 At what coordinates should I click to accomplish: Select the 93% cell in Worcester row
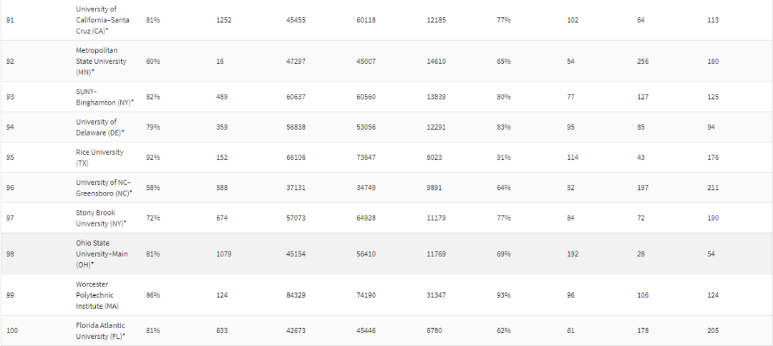(x=504, y=295)
